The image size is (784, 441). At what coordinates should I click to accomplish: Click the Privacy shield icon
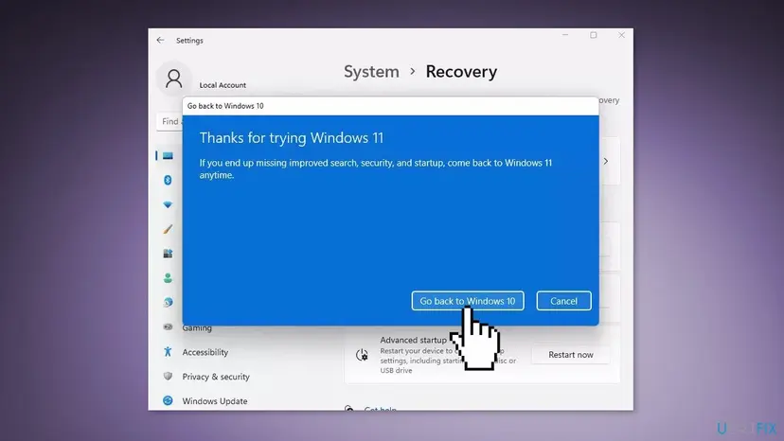168,376
